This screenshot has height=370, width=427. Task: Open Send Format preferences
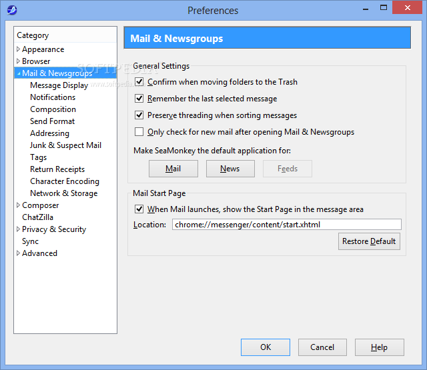(52, 121)
